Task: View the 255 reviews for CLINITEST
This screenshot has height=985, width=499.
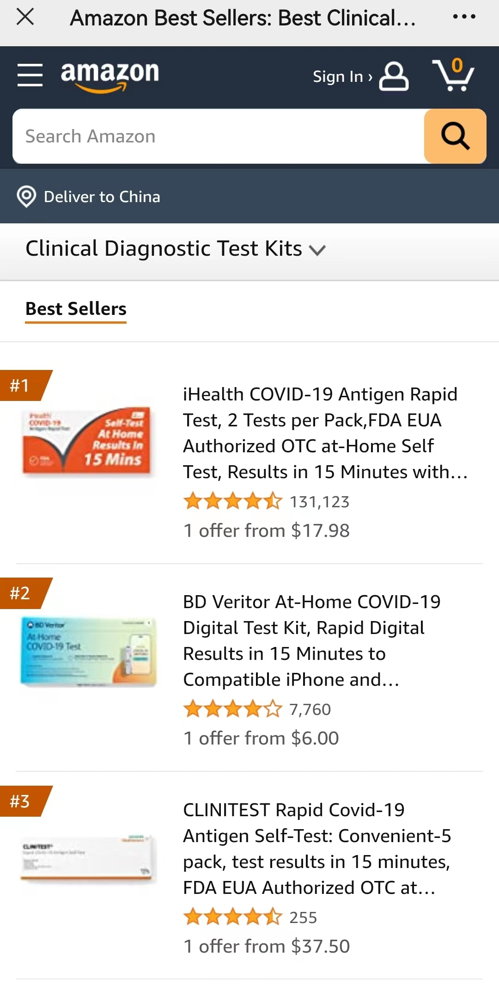Action: 303,917
